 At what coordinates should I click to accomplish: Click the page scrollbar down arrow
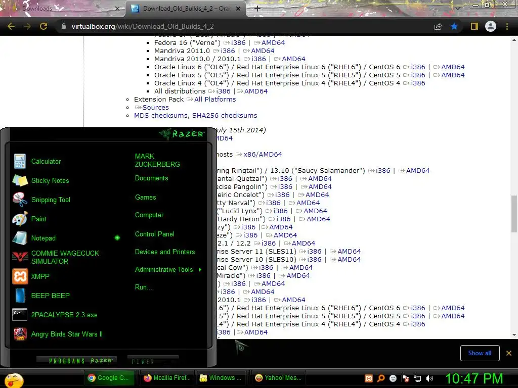(514, 335)
